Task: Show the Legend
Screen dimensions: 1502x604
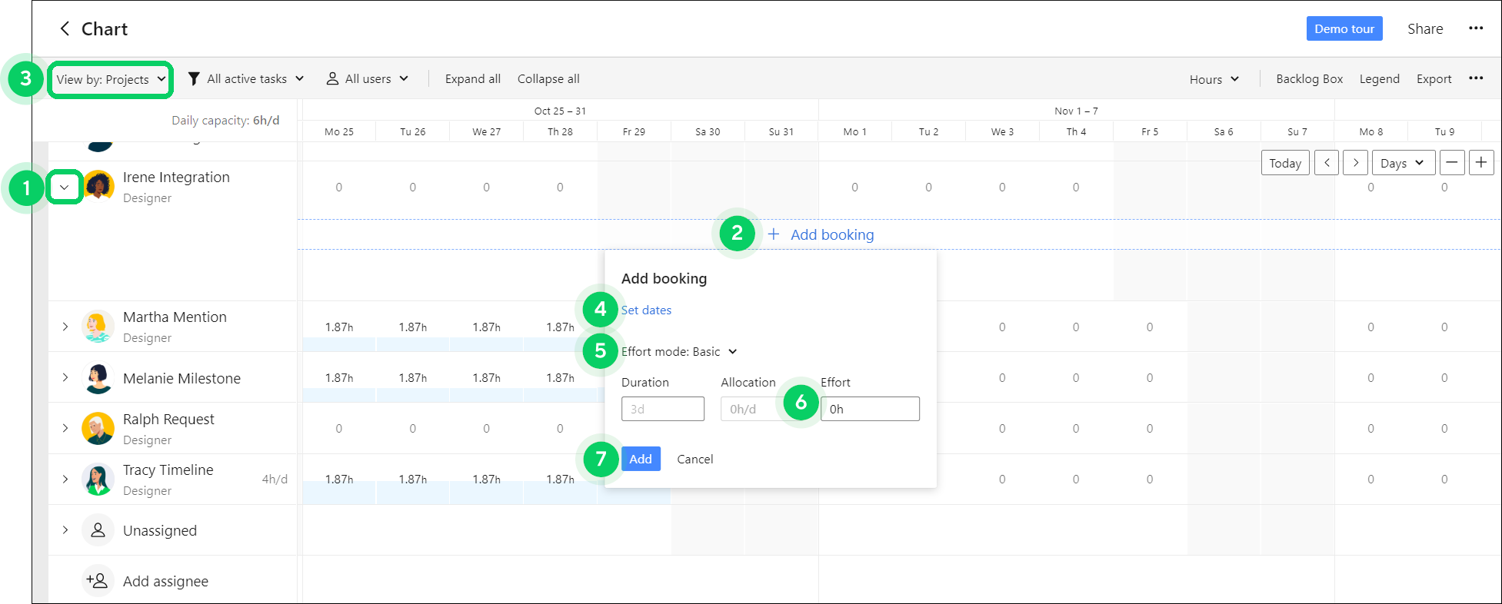Action: (x=1379, y=79)
